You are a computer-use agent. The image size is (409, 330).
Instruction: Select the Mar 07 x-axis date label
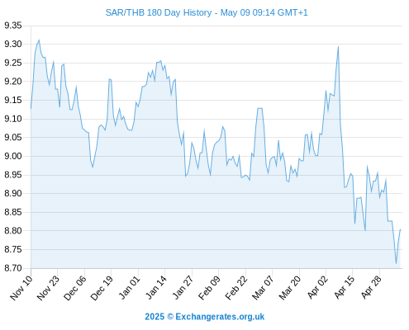tap(263, 288)
